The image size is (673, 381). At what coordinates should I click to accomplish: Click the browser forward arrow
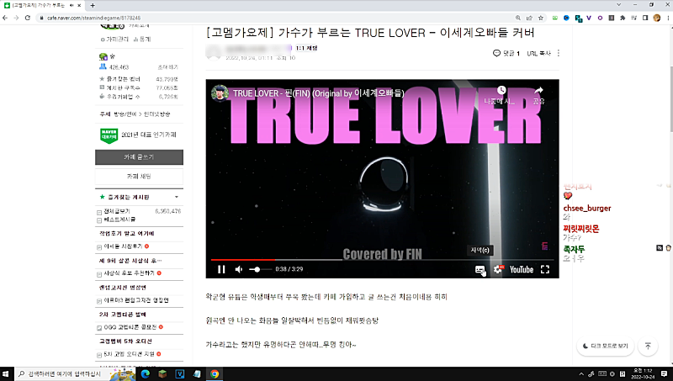coord(16,18)
